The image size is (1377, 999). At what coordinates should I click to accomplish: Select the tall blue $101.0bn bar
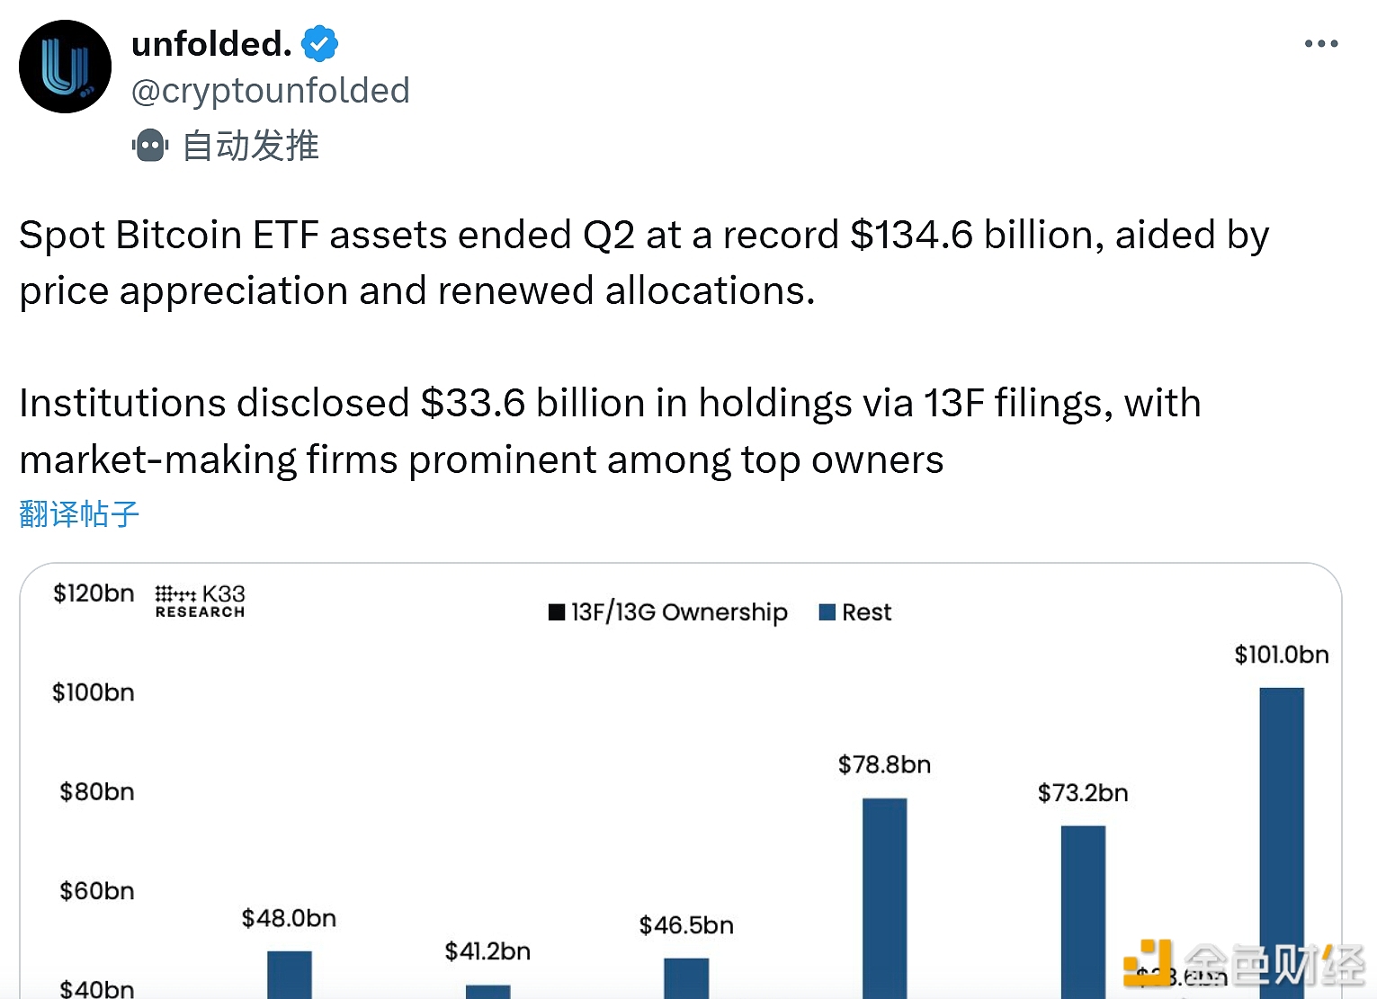[1281, 841]
